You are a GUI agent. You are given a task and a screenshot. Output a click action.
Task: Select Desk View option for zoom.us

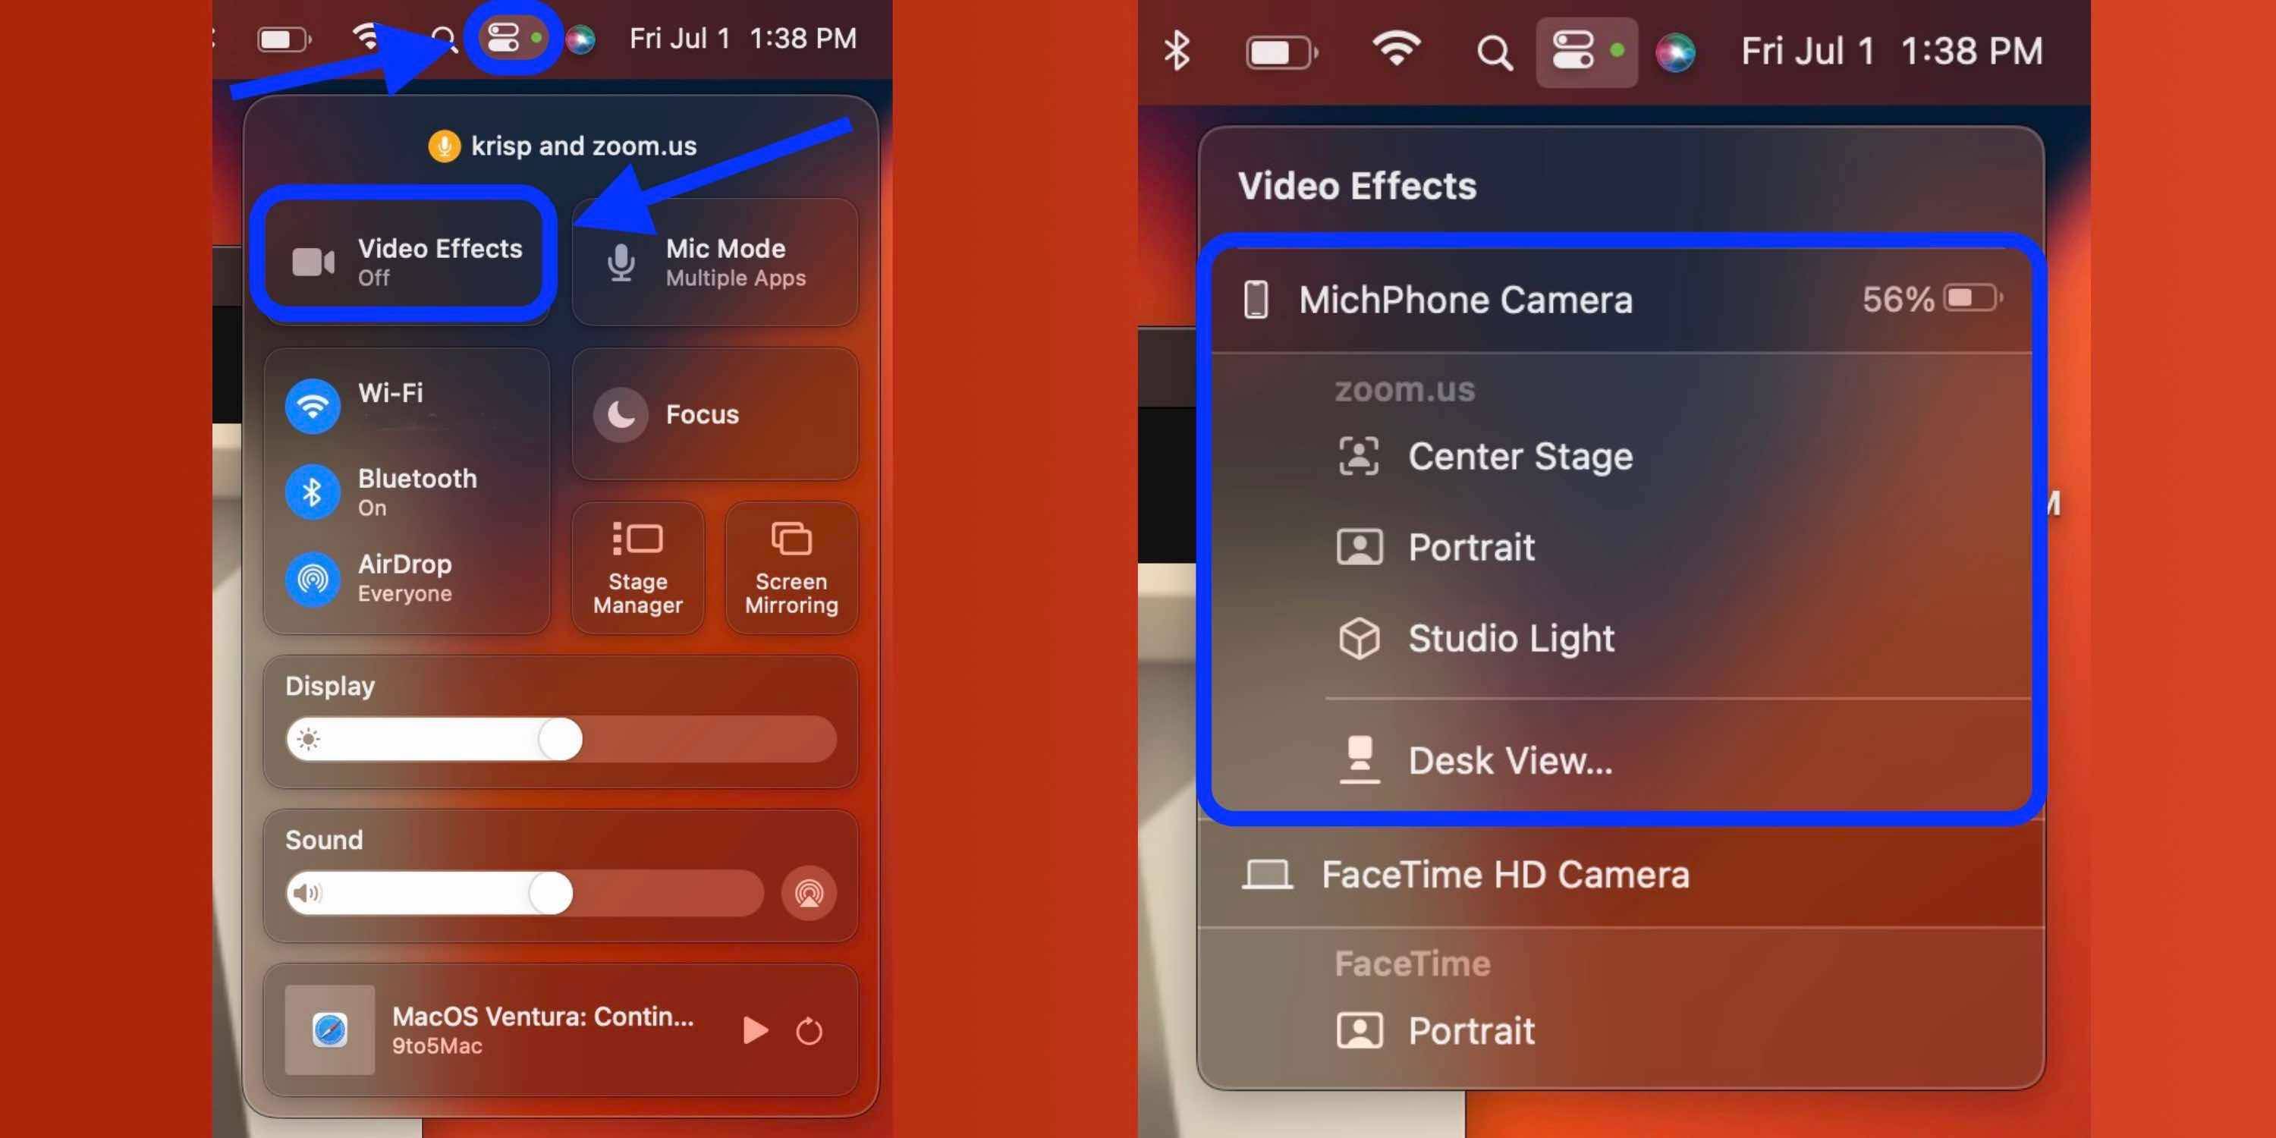pos(1510,759)
